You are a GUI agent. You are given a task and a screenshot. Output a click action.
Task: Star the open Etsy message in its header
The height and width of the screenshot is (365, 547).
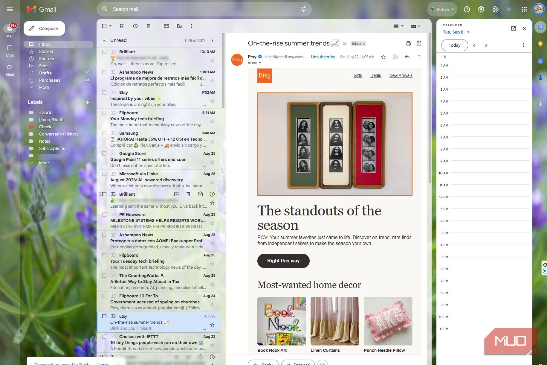[x=383, y=57]
